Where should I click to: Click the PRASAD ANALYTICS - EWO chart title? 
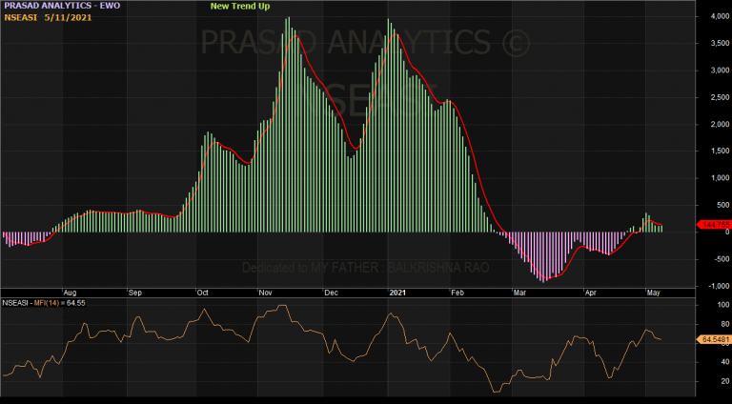tap(62, 6)
